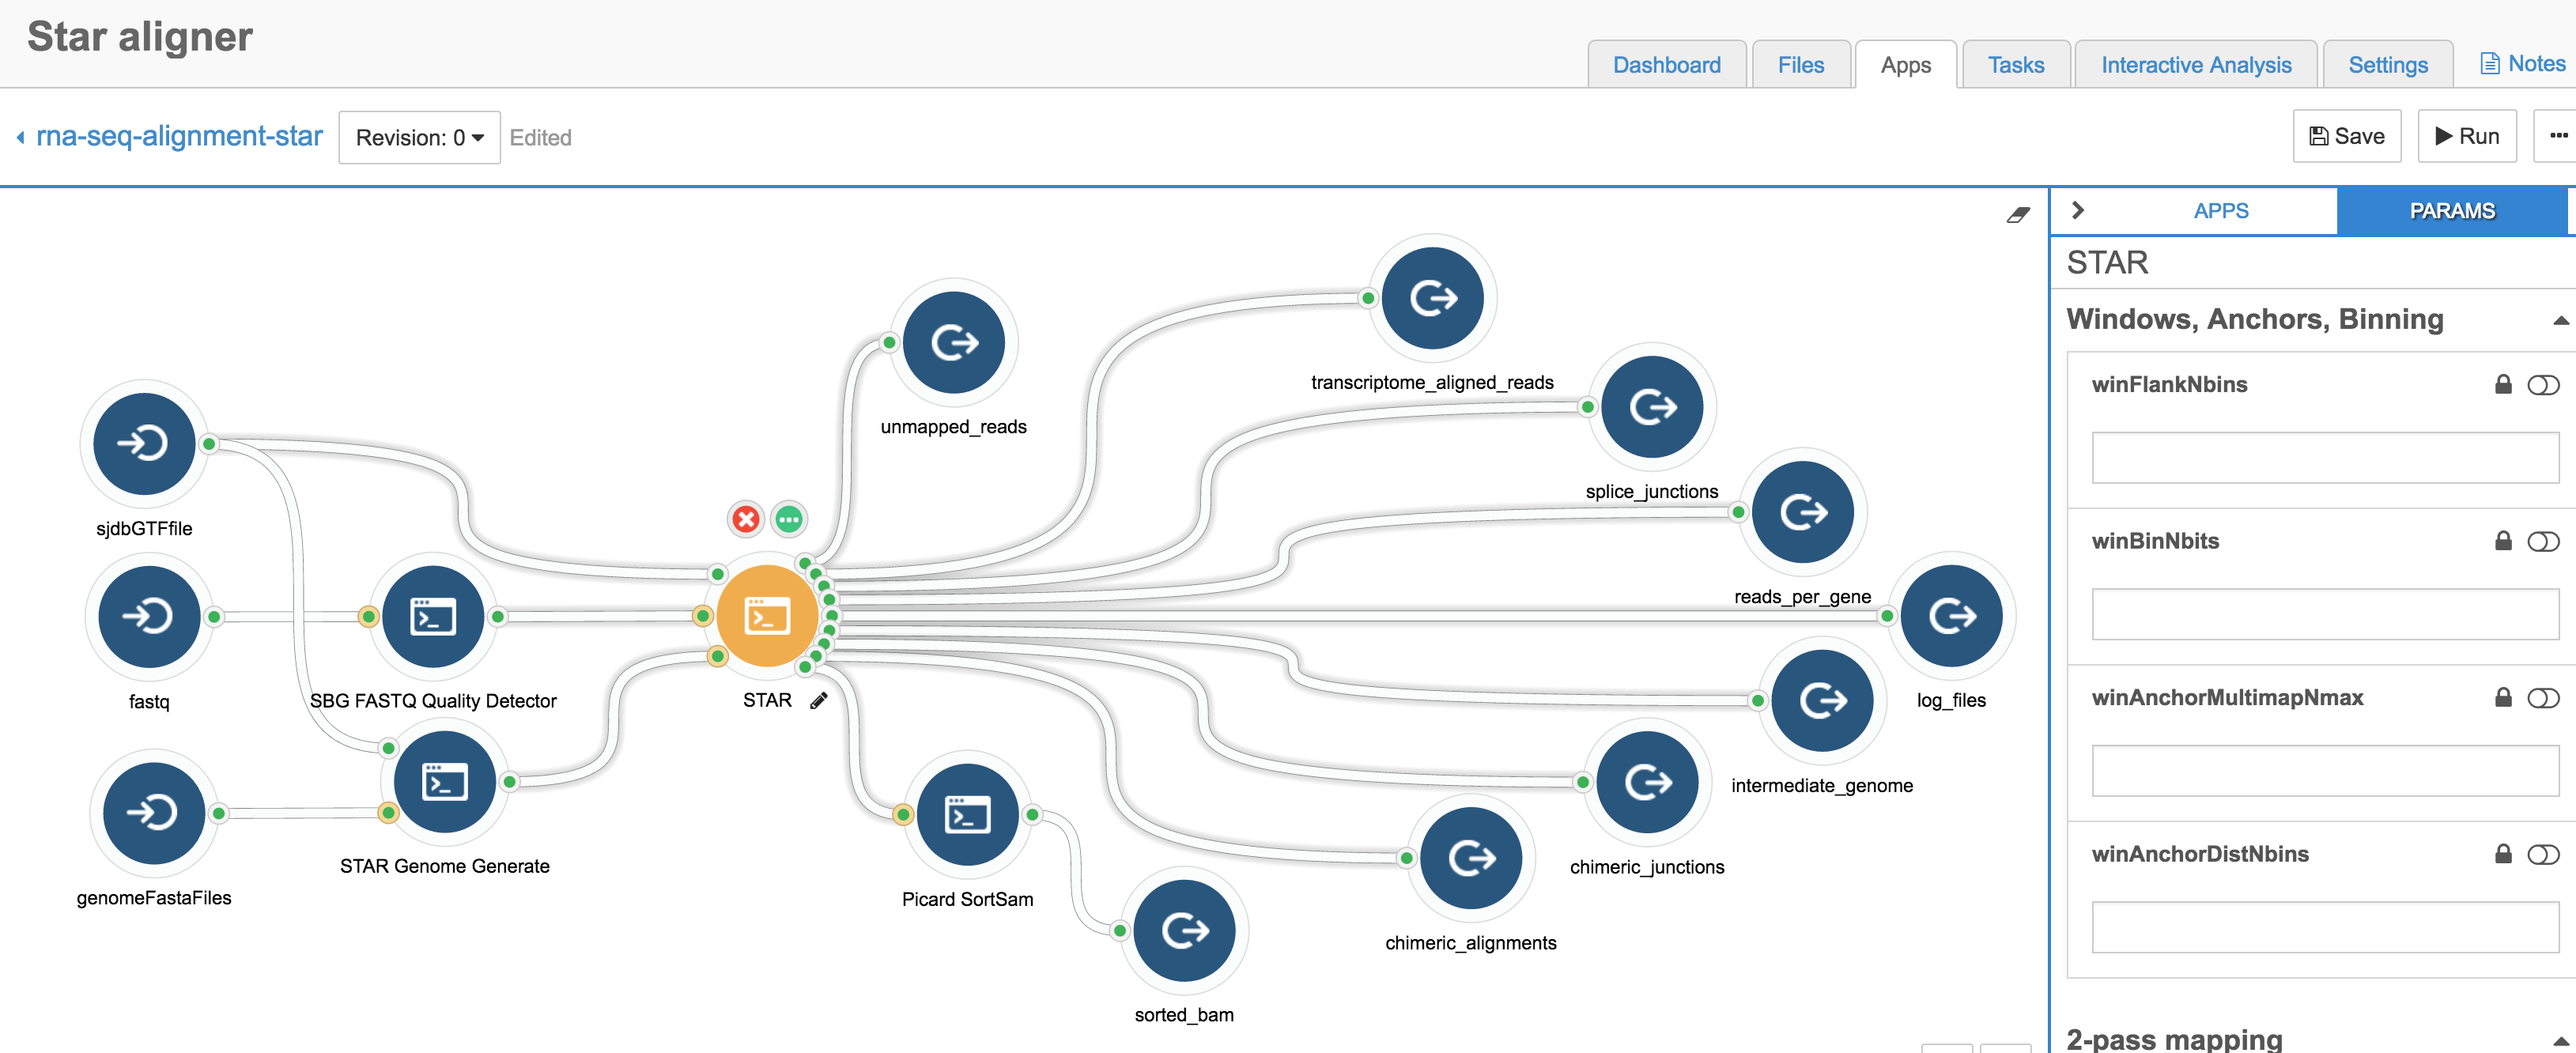Select the log_files output node

pos(1951,616)
